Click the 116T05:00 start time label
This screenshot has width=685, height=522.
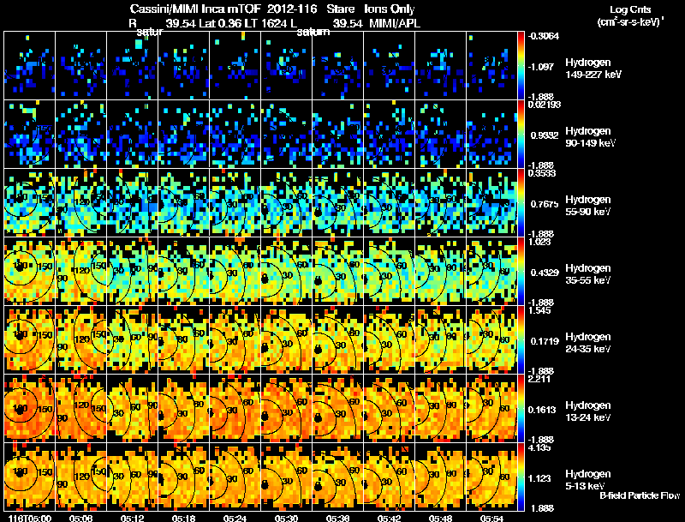click(x=31, y=519)
